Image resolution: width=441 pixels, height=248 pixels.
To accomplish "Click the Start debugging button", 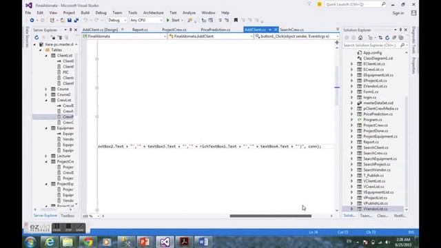I will [173, 20].
